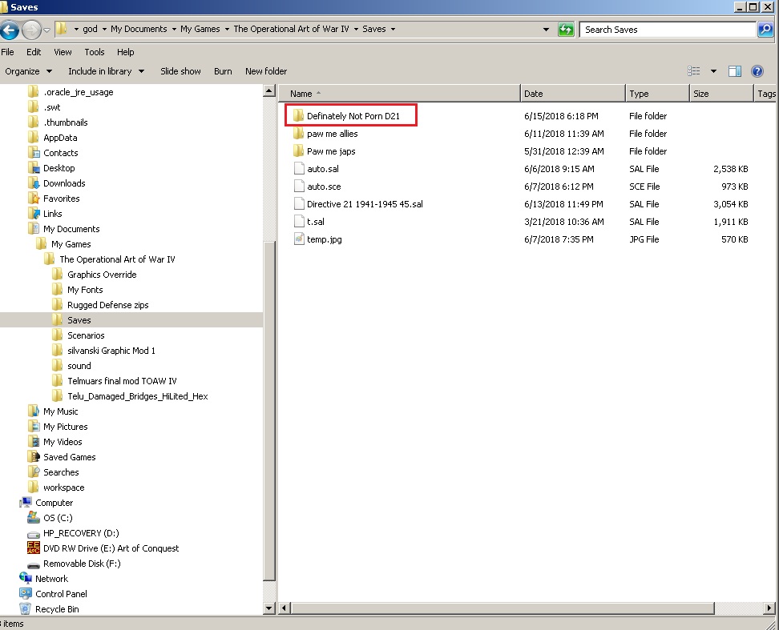779x630 pixels.
Task: Open the view options dropdown arrow
Action: coord(713,71)
